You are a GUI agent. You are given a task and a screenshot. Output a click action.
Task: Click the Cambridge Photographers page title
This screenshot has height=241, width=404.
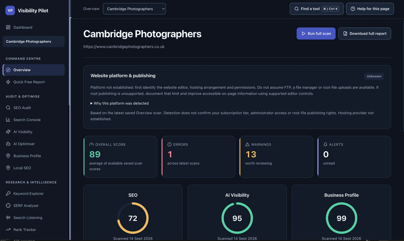[142, 34]
